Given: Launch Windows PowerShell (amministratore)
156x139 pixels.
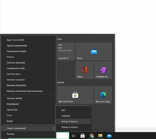Looking at the screenshot, I should tap(28, 91).
